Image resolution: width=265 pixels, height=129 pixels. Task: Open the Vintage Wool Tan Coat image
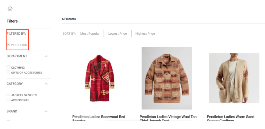(167, 78)
